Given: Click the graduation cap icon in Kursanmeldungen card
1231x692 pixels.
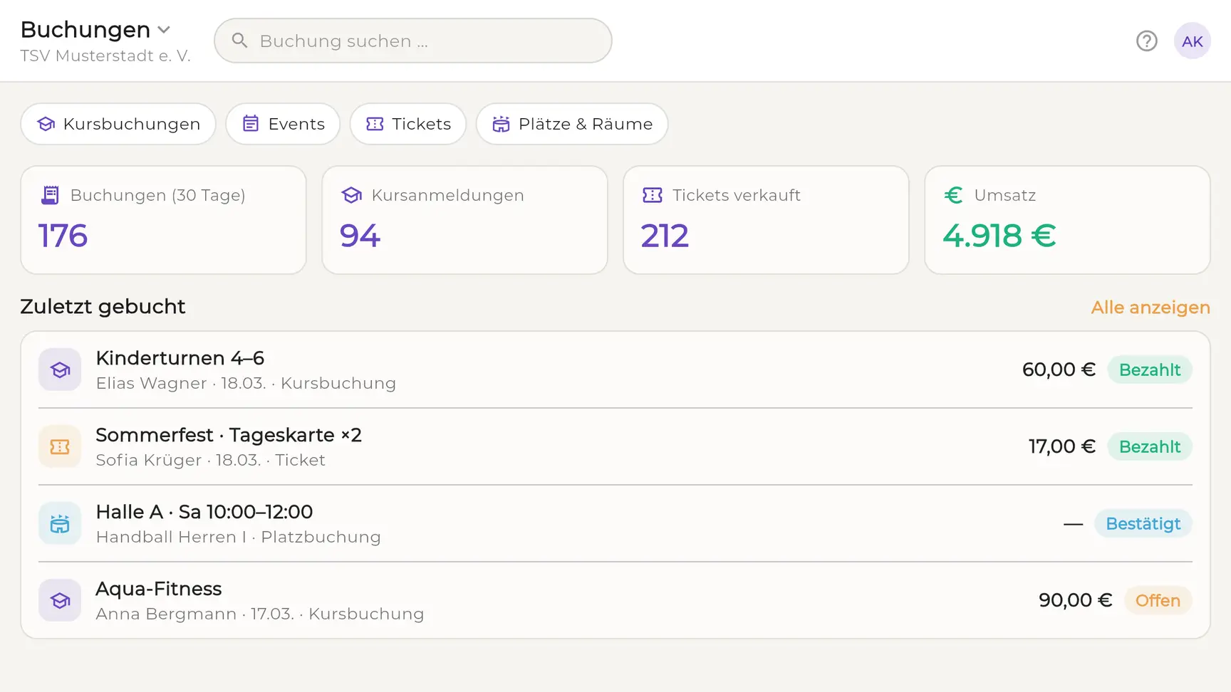Looking at the screenshot, I should click(x=351, y=195).
